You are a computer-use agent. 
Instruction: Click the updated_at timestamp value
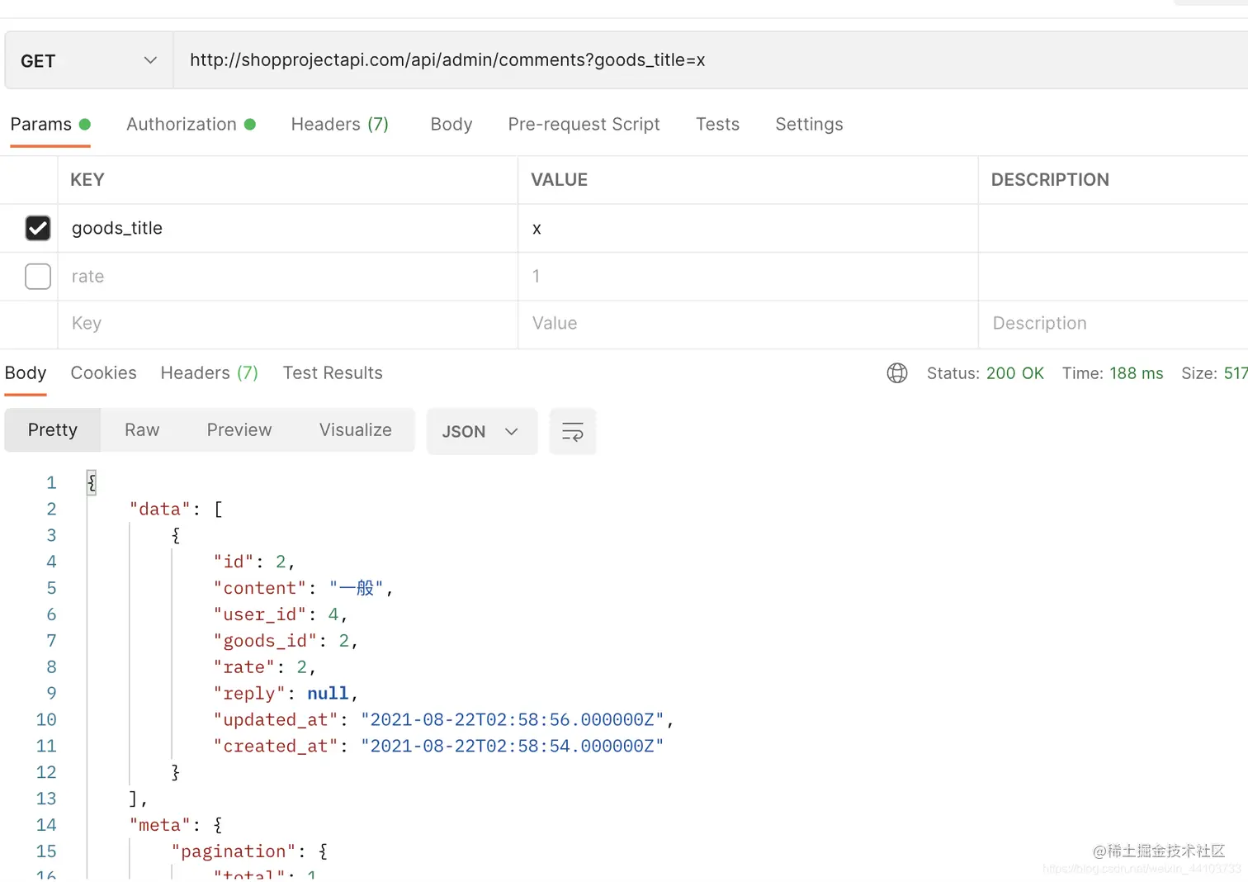(513, 720)
